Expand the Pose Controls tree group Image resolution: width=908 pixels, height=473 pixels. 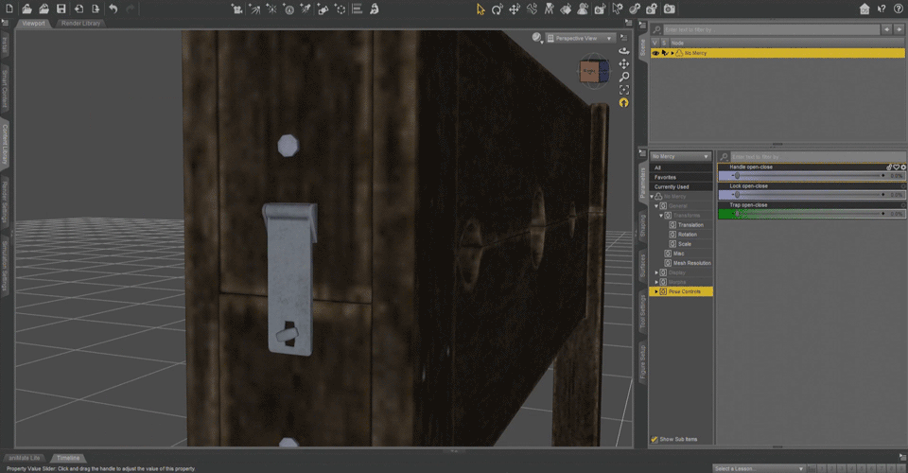[656, 291]
